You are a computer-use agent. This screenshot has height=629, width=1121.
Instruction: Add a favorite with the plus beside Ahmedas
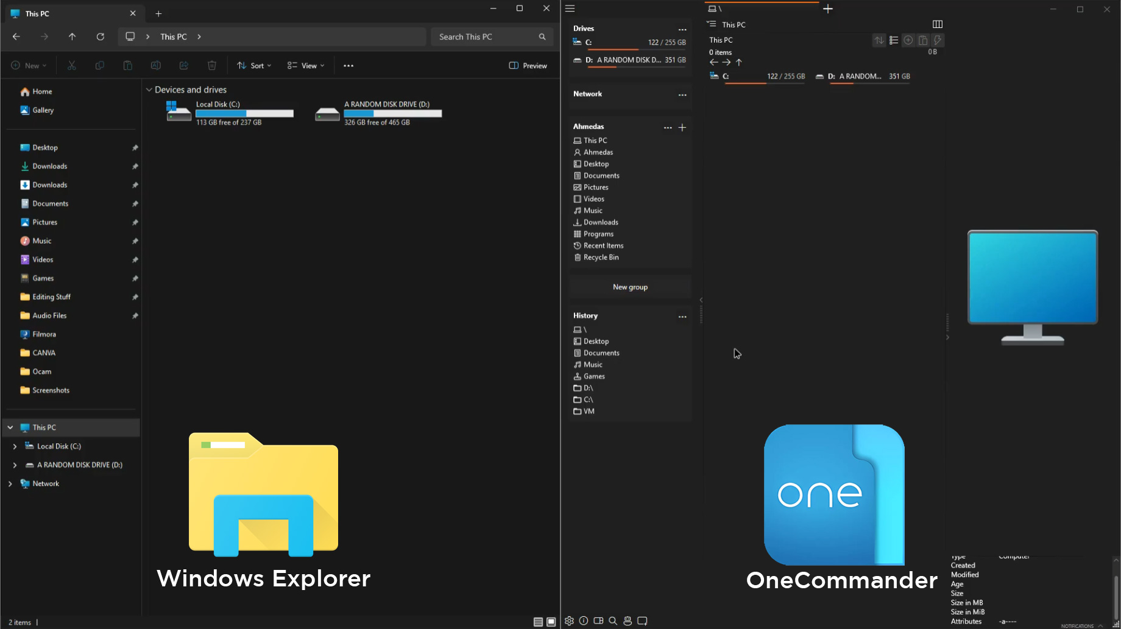click(x=682, y=127)
